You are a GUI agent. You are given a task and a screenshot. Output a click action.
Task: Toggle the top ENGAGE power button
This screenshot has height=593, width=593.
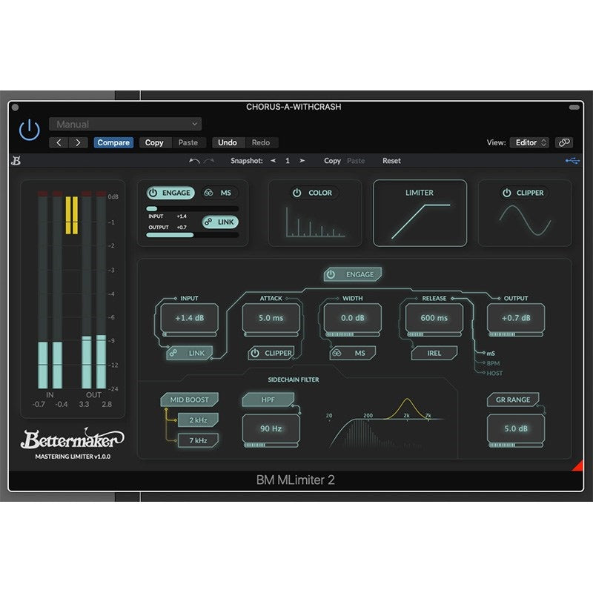tap(170, 193)
